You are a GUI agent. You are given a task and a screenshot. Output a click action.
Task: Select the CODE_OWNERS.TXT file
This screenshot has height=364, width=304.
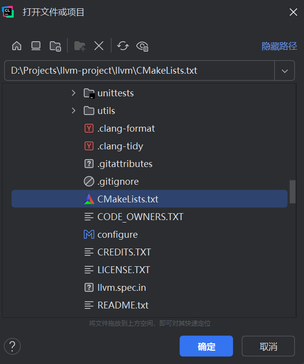[150, 217]
